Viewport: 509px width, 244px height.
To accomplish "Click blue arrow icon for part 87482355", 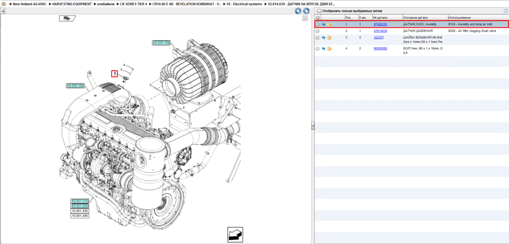I will coord(323,24).
